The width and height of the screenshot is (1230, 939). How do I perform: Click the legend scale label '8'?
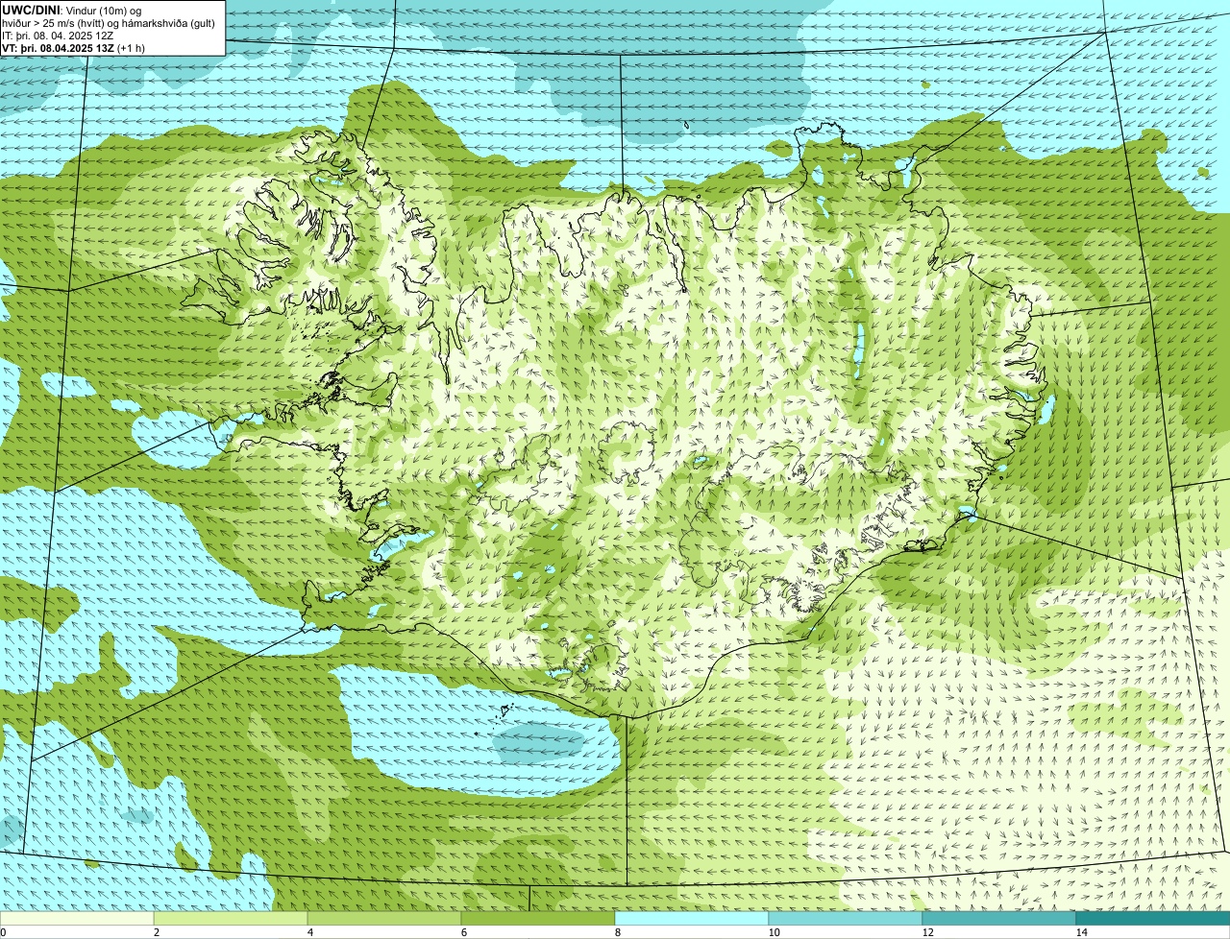pyautogui.click(x=617, y=932)
